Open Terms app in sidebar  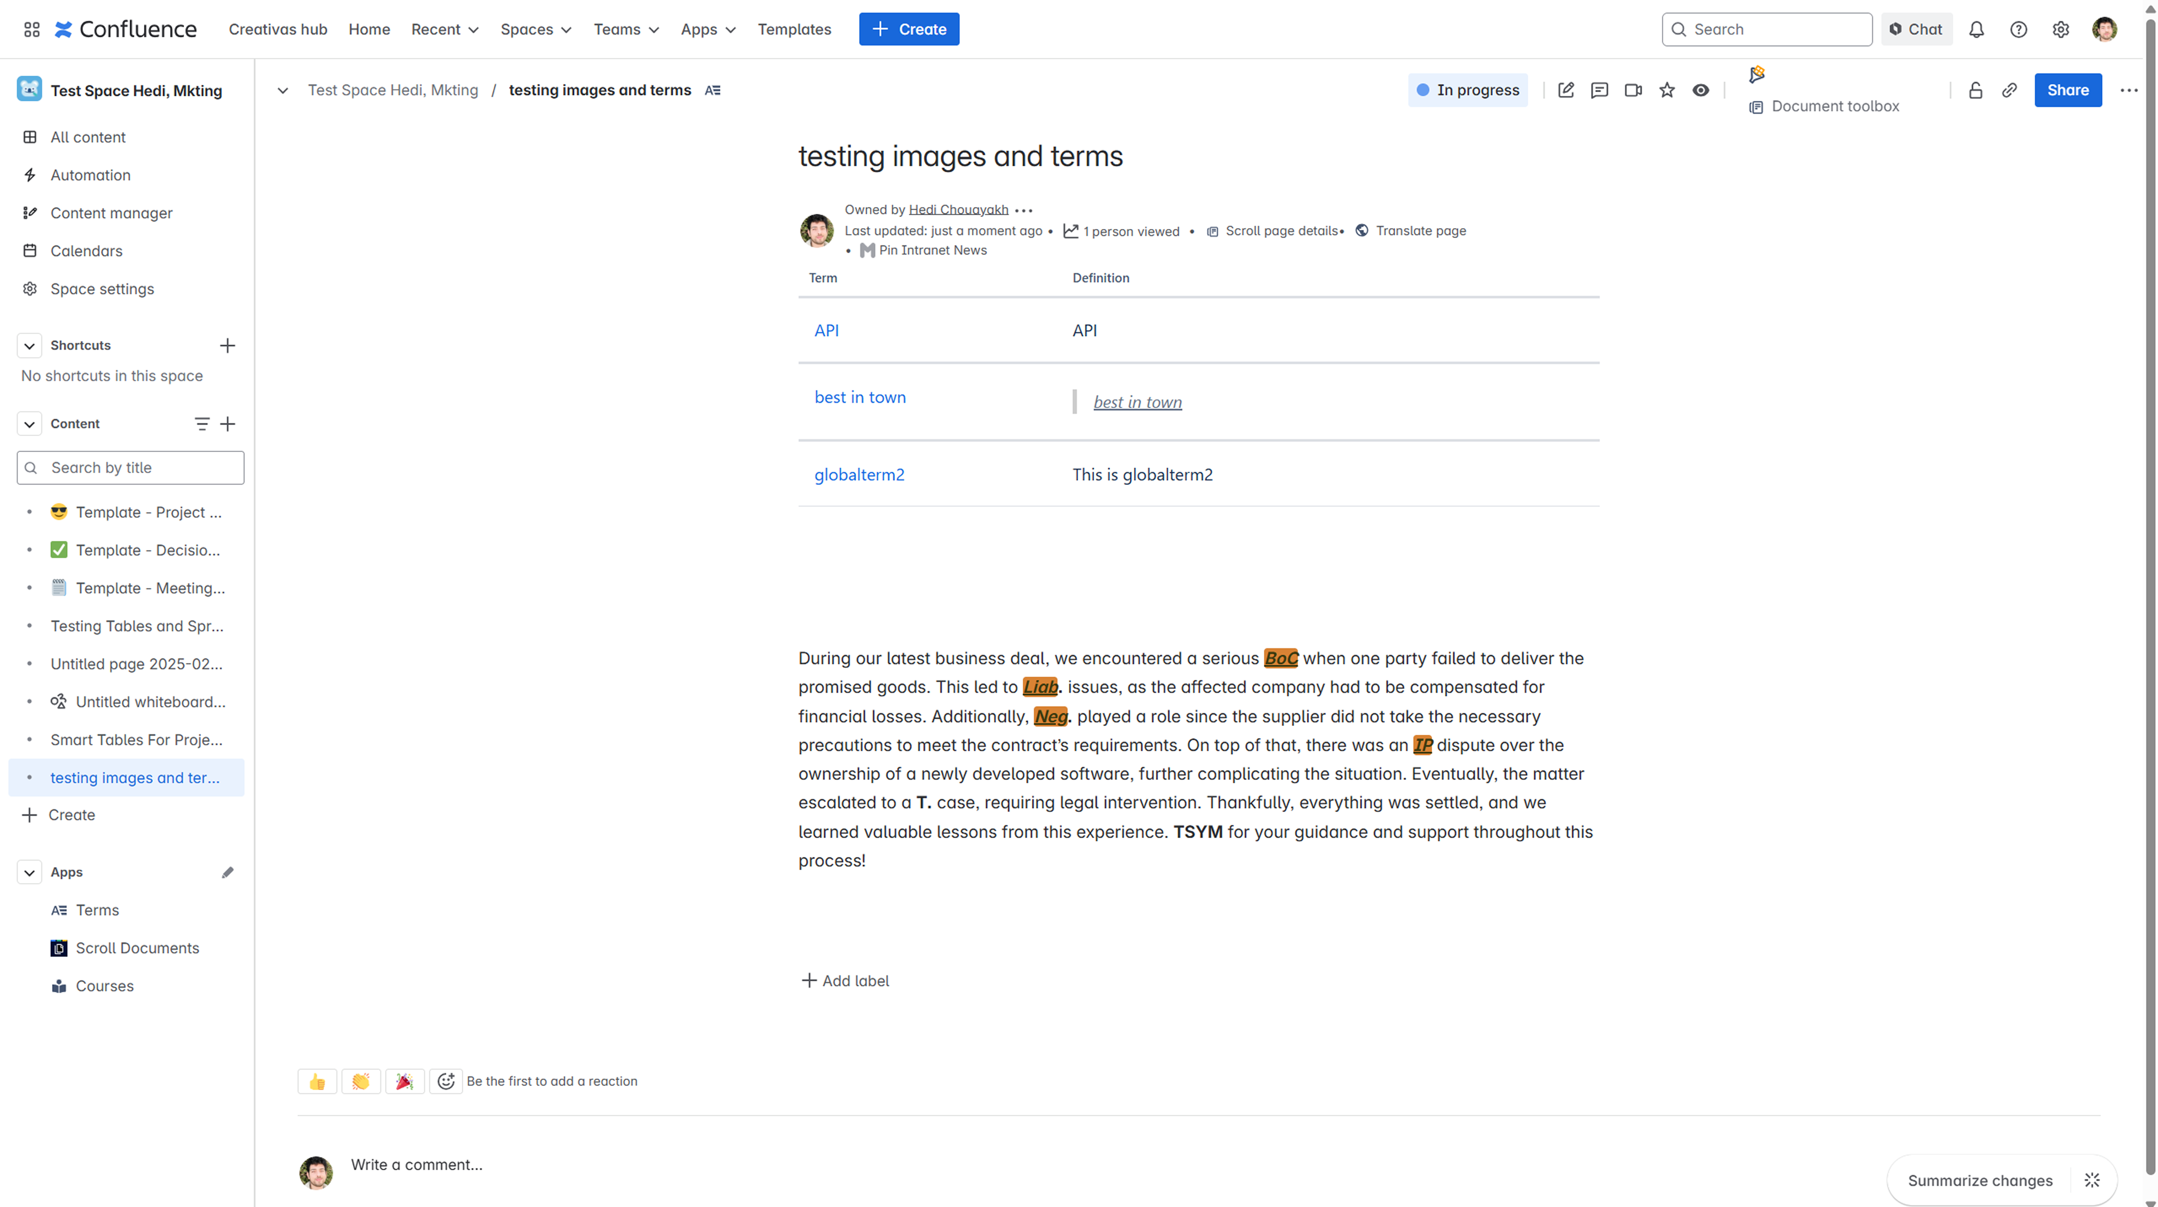pyautogui.click(x=97, y=910)
